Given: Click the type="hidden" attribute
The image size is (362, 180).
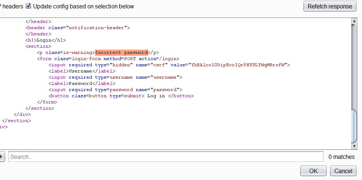Looking at the screenshot, I should tap(114, 65).
